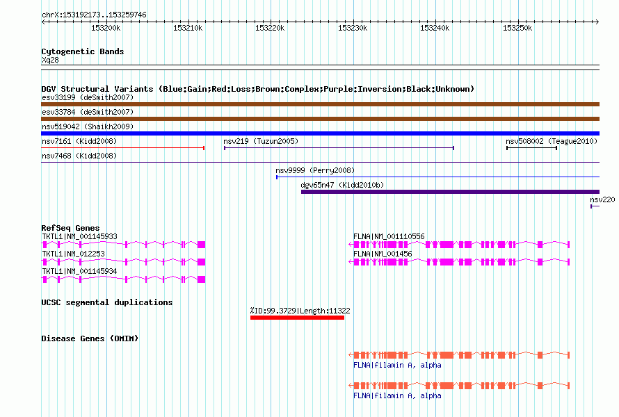
Task: Click the nsv7468 (Kidd2008) label
Action: coord(79,156)
